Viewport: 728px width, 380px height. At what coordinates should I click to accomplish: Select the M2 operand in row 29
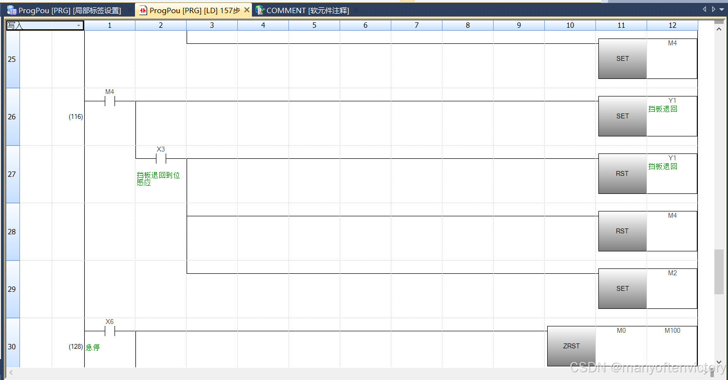(672, 273)
